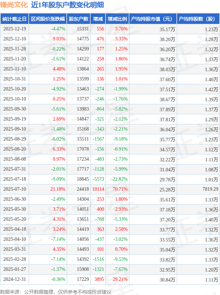Click the 区间股价涨跌幅 column header
The height and width of the screenshot is (295, 220).
click(x=47, y=19)
